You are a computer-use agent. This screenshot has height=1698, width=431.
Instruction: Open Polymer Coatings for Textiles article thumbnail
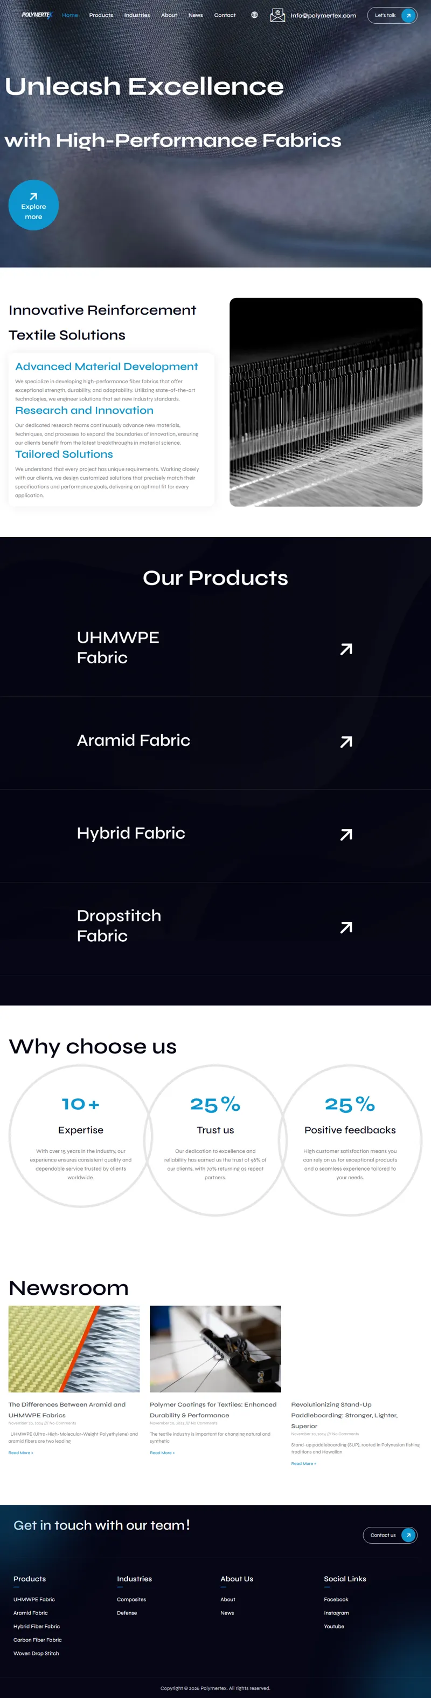click(x=215, y=1349)
